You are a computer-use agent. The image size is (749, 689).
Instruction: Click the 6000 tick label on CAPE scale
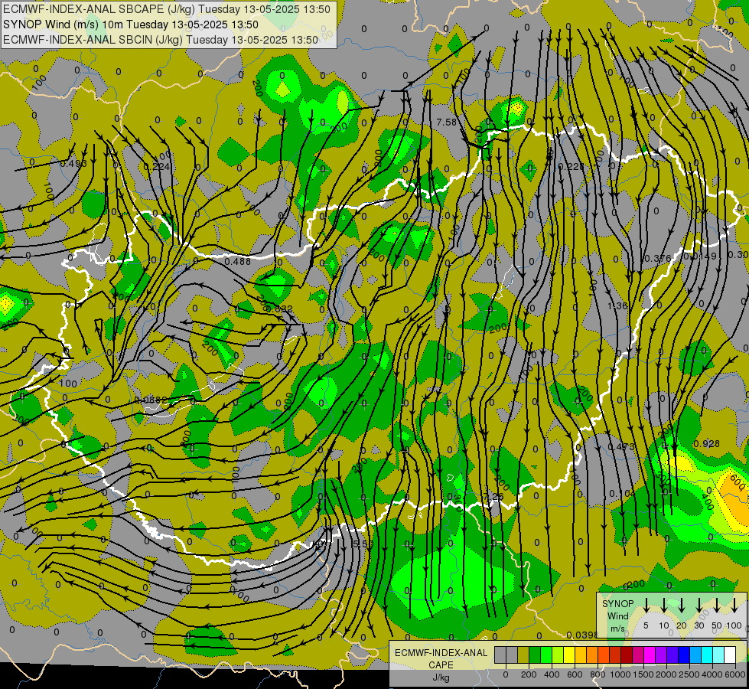click(x=735, y=674)
